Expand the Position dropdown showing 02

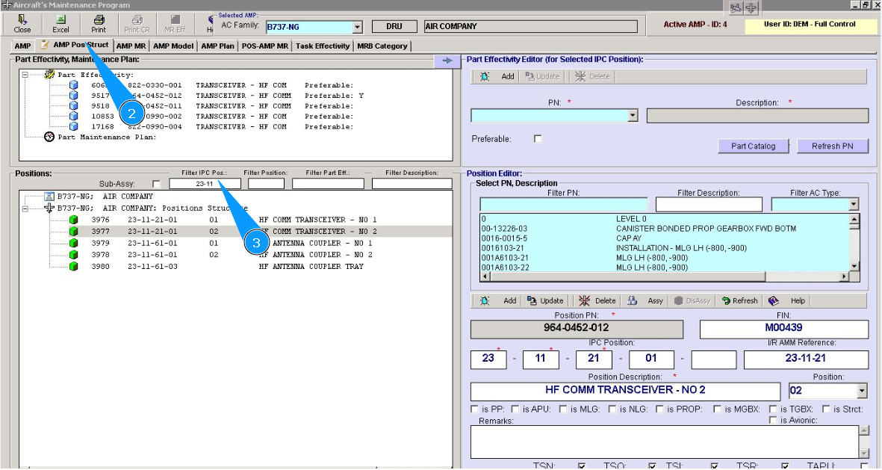click(x=862, y=391)
